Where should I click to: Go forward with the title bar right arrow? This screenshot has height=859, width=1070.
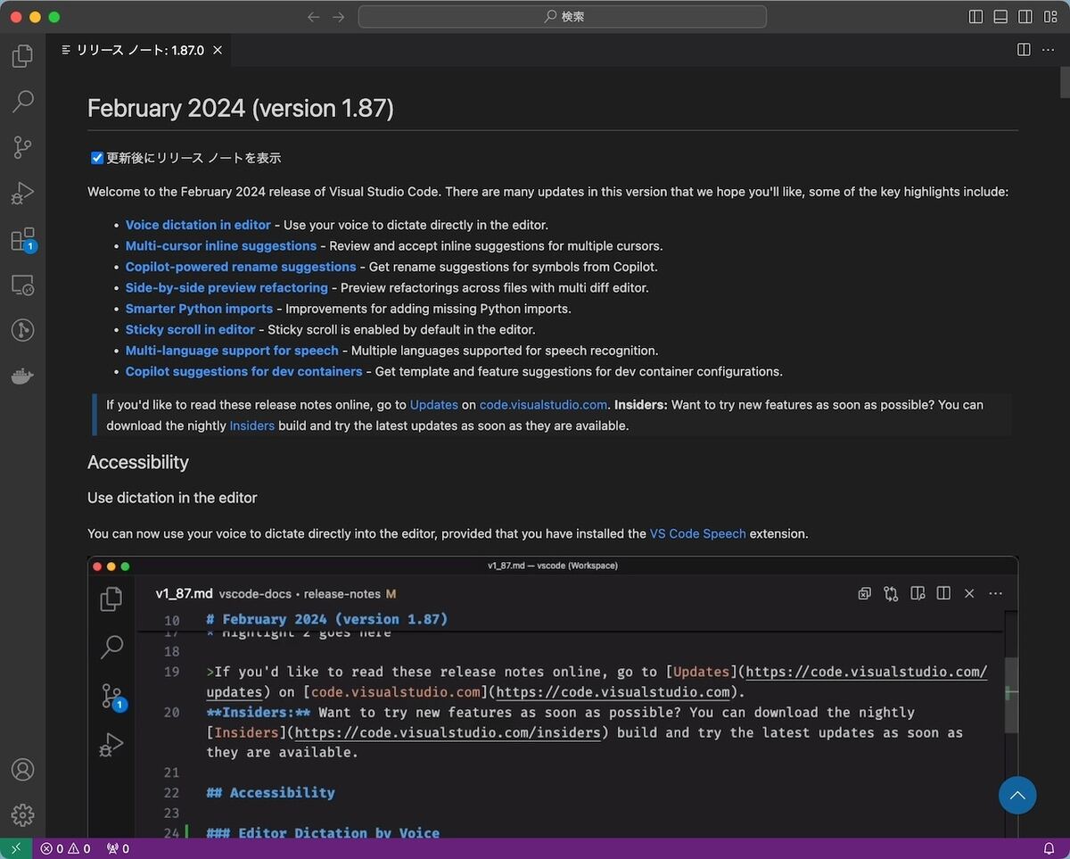tap(338, 17)
